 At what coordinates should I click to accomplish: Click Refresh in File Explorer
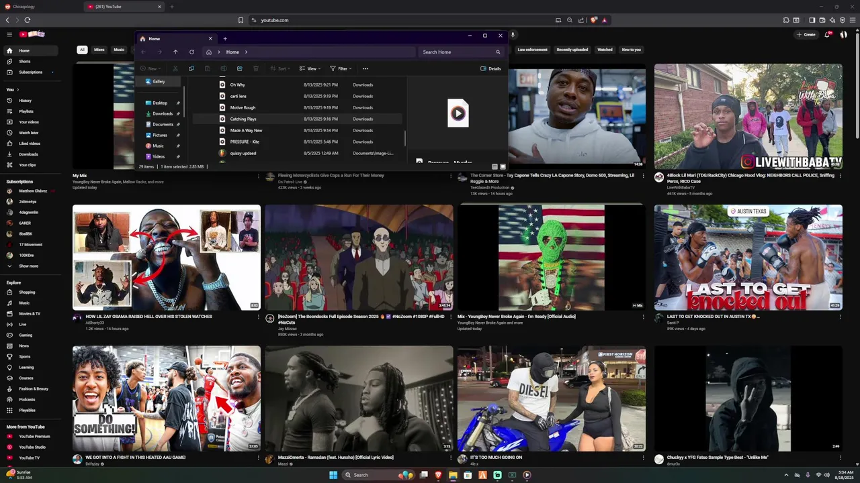(191, 52)
